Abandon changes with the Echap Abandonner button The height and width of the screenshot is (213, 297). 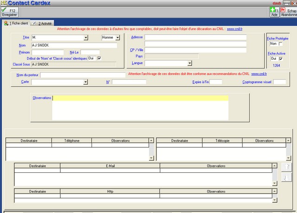[289, 12]
